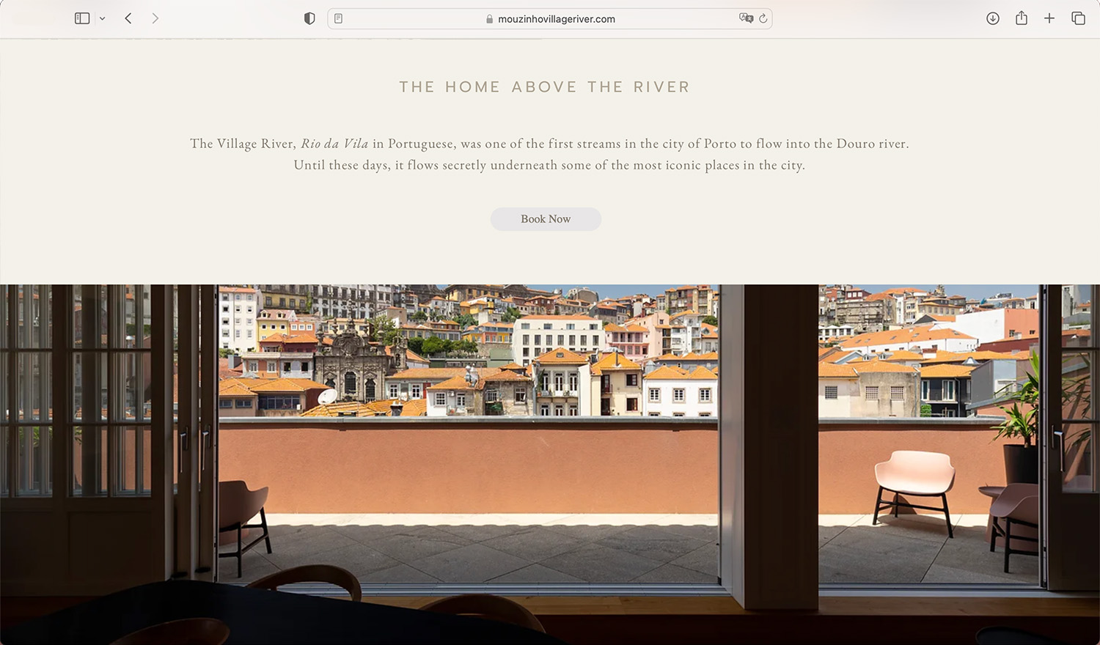Select the mouzinhovillageriver.com address field
Viewport: 1100px width, 645px height.
pyautogui.click(x=549, y=18)
